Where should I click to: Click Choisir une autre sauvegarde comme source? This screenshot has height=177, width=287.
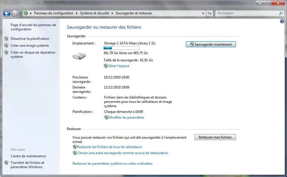click(x=122, y=153)
